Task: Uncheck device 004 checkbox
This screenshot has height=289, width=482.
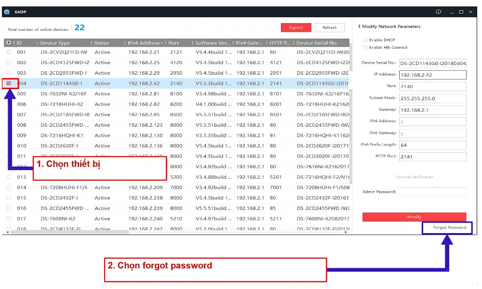Action: click(x=9, y=83)
